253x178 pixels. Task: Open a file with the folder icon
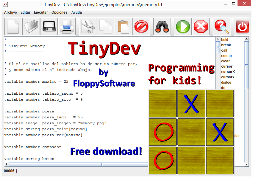click(x=31, y=26)
